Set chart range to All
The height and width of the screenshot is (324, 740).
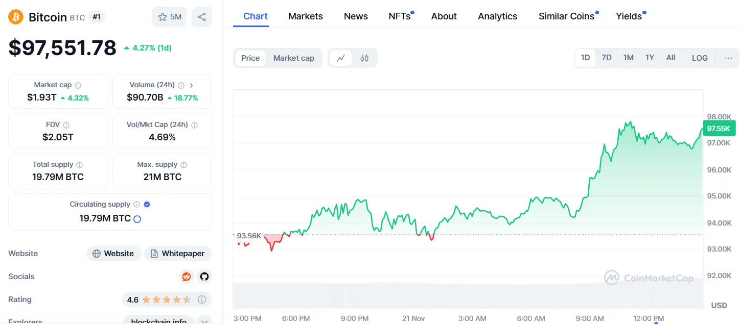coord(670,58)
